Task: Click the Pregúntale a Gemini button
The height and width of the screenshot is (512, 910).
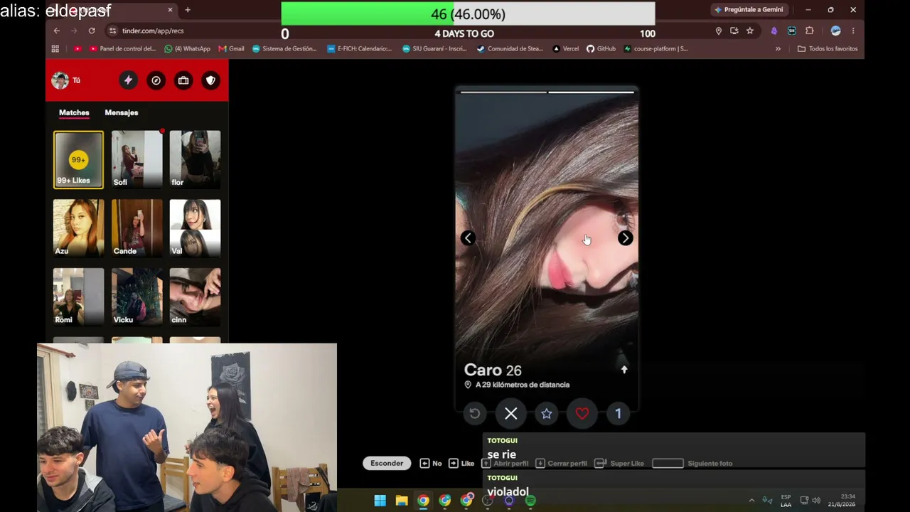Action: coord(749,10)
